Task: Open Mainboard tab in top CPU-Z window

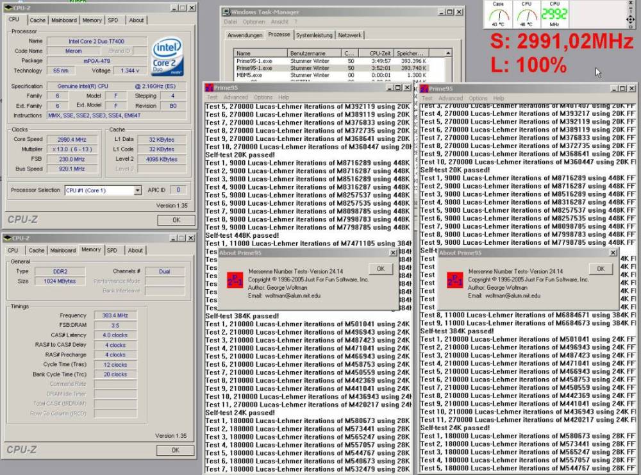Action: 64,20
